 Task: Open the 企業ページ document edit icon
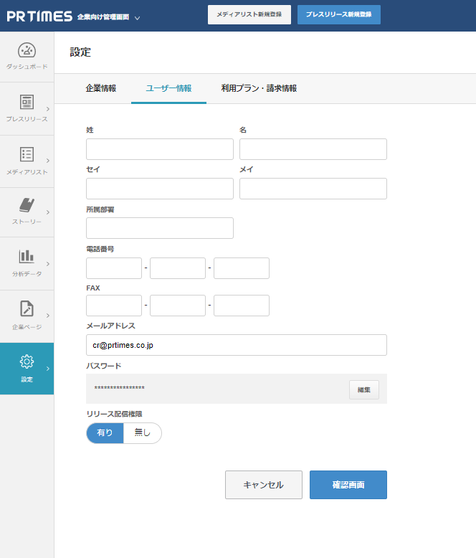pos(27,309)
